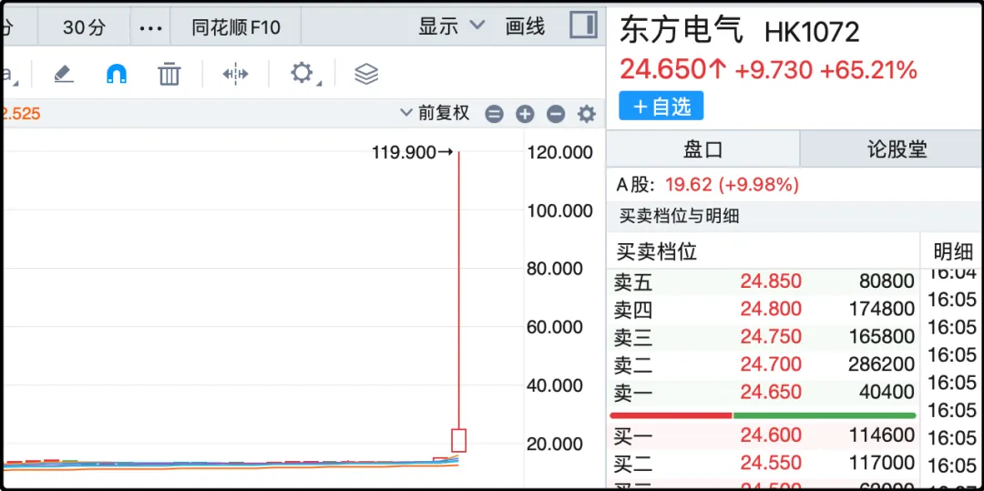Click the horizontal measure range icon
This screenshot has width=984, height=491.
(235, 74)
